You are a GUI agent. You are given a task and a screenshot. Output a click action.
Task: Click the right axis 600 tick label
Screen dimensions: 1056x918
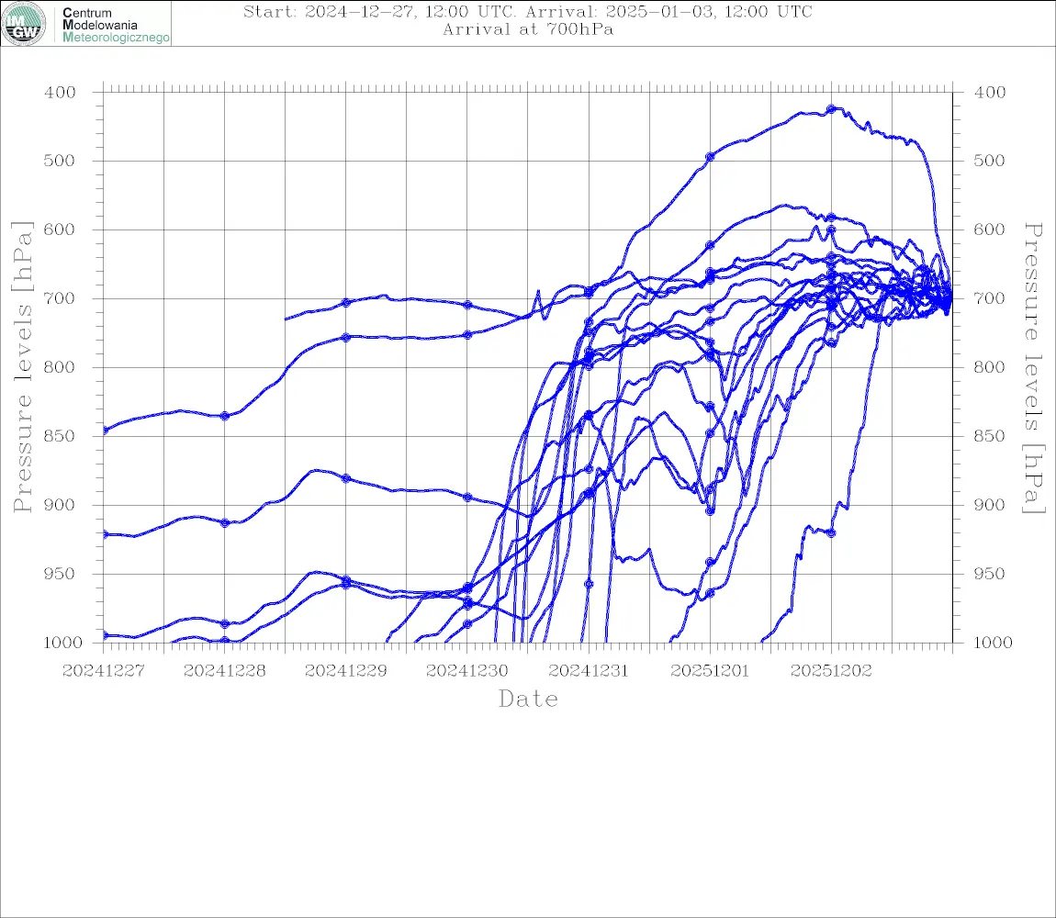point(990,229)
